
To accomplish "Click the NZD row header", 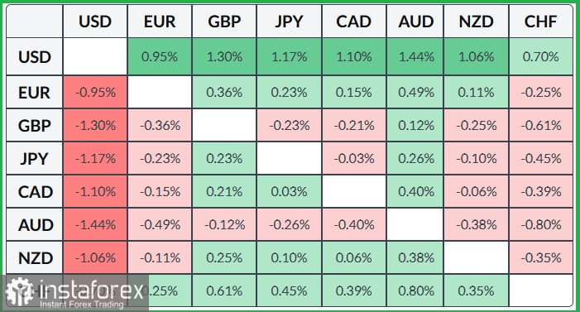I will coord(35,258).
